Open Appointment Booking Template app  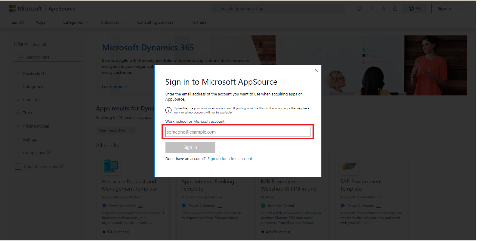(x=208, y=185)
